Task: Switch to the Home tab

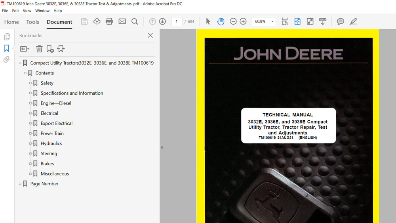Action: point(11,22)
